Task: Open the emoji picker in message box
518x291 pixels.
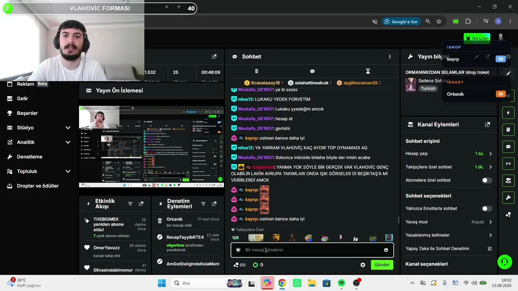Action: click(x=386, y=250)
